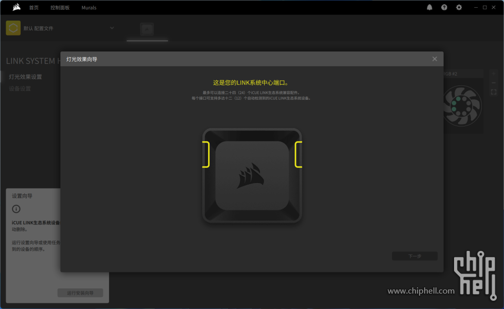Open 设备设置 in sidebar
This screenshot has width=504, height=309.
tap(20, 88)
